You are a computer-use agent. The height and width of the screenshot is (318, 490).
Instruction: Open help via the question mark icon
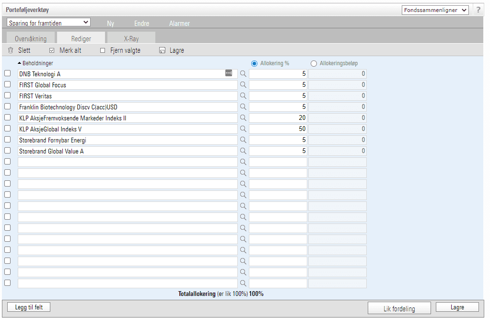point(478,10)
